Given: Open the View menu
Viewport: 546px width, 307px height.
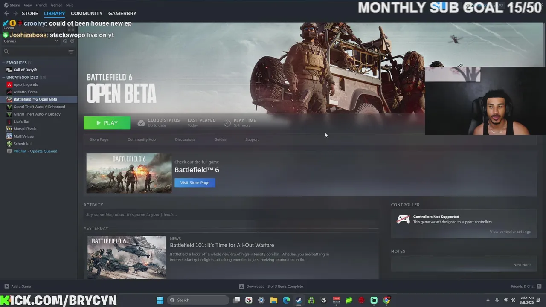Looking at the screenshot, I should [28, 5].
